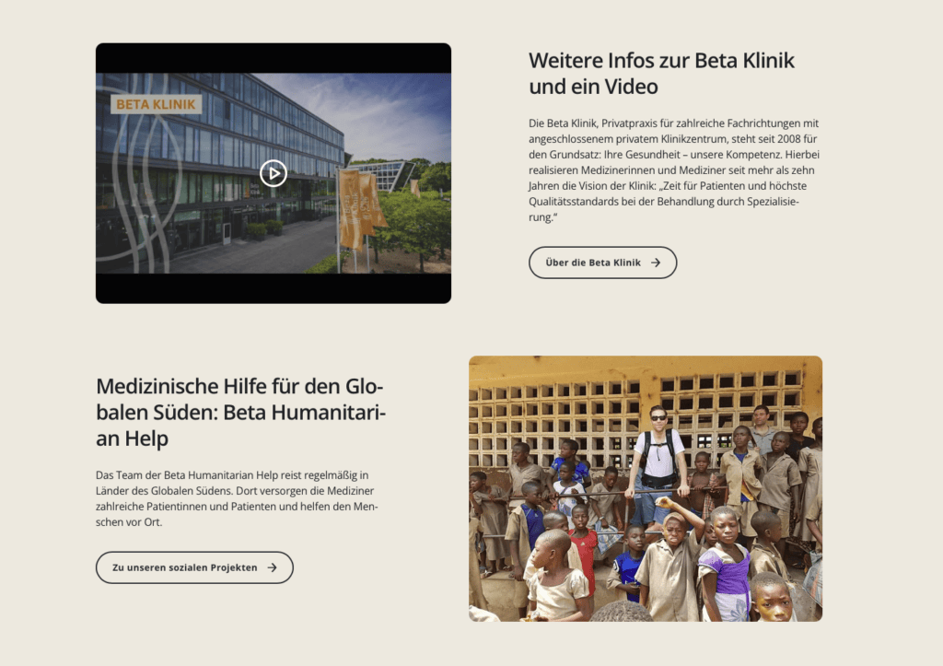Screen dimensions: 943x666
Task: Open the Über die Beta Klinik button
Action: (602, 263)
